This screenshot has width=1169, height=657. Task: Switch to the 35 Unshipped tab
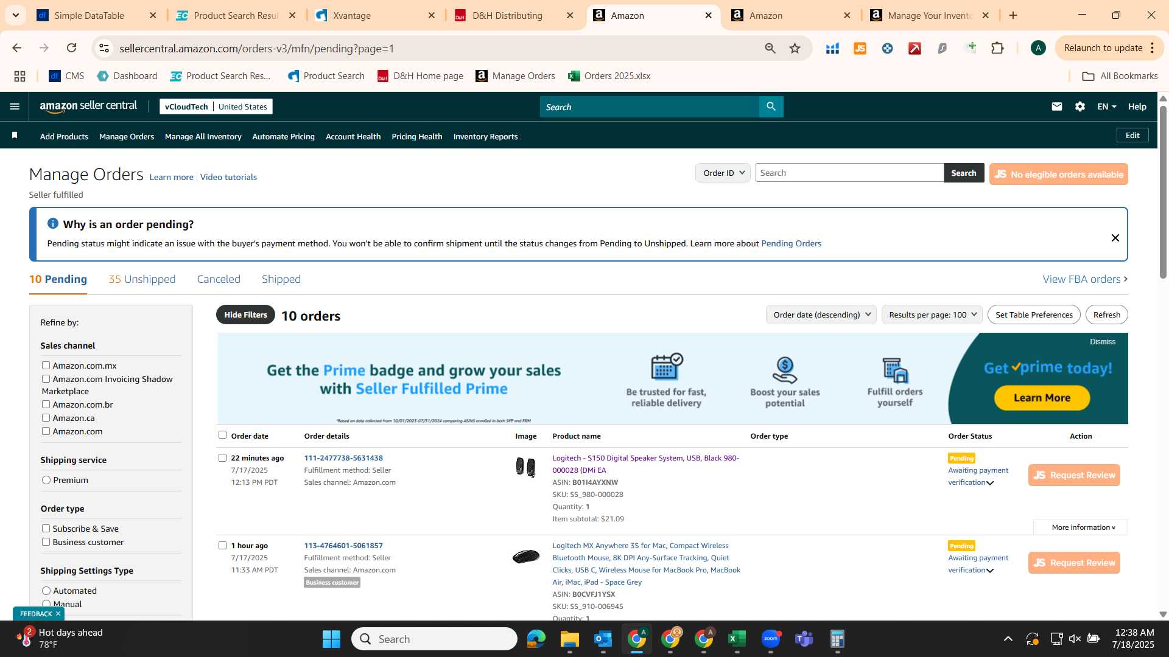tap(142, 279)
